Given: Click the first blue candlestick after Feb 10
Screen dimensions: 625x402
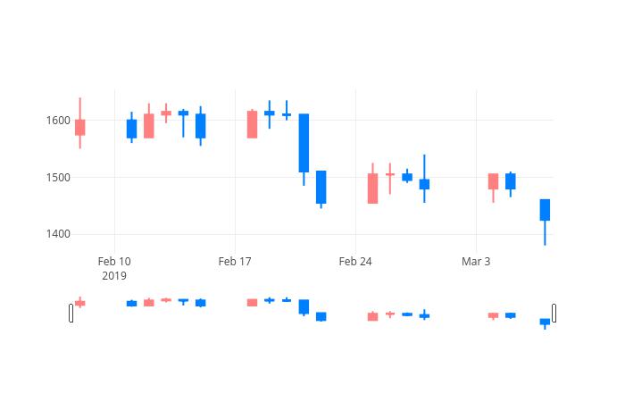Looking at the screenshot, I should coord(131,129).
